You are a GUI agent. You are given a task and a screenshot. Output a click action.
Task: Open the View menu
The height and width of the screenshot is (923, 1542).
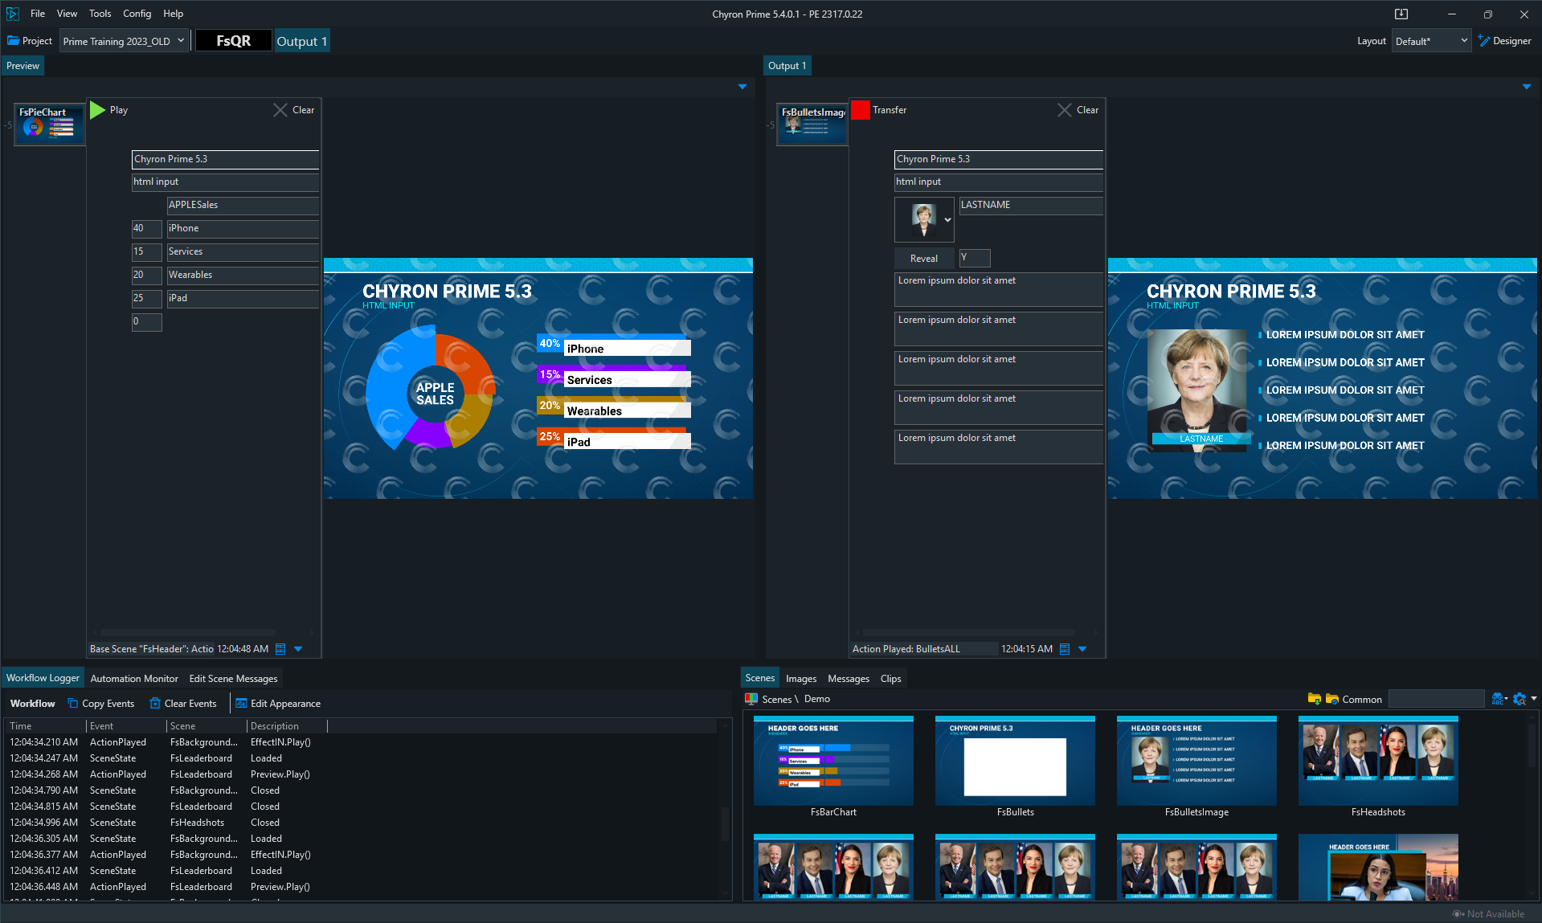pos(67,14)
